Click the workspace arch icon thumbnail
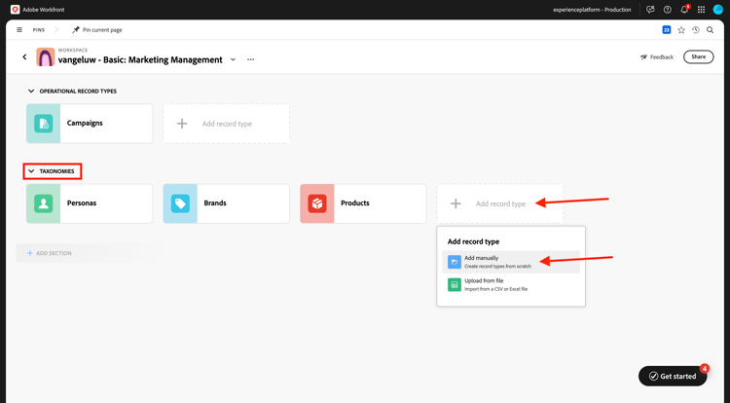Image resolution: width=730 pixels, height=403 pixels. tap(45, 57)
